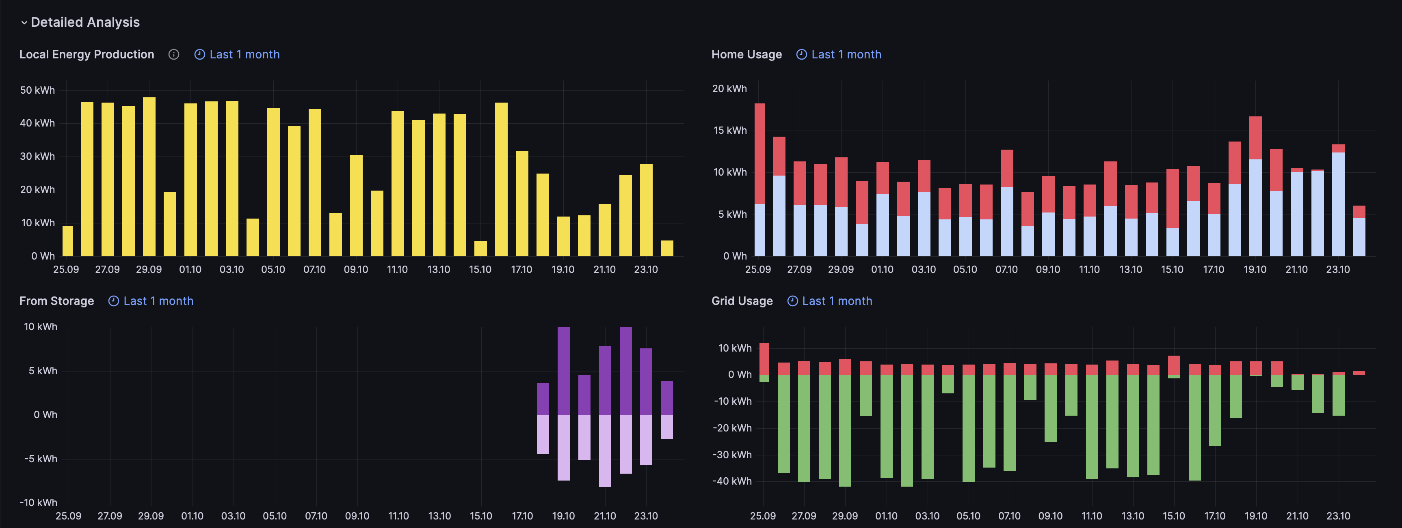Click the Local Energy Production info icon

(x=173, y=54)
